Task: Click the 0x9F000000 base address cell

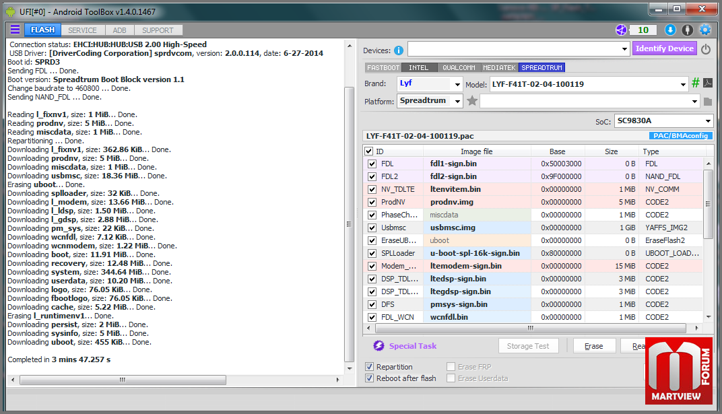Action: pyautogui.click(x=558, y=176)
